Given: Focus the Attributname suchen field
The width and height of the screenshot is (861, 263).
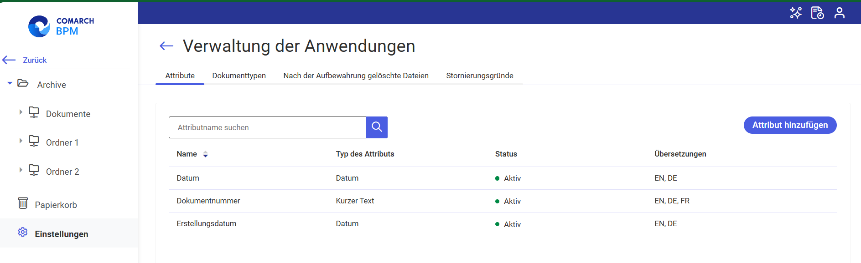Looking at the screenshot, I should pos(267,127).
